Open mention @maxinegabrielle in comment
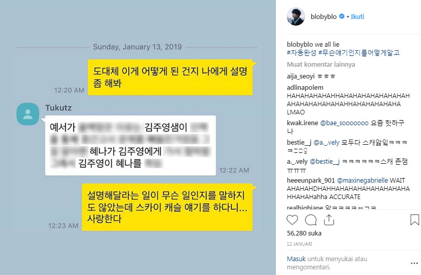 coord(363,181)
